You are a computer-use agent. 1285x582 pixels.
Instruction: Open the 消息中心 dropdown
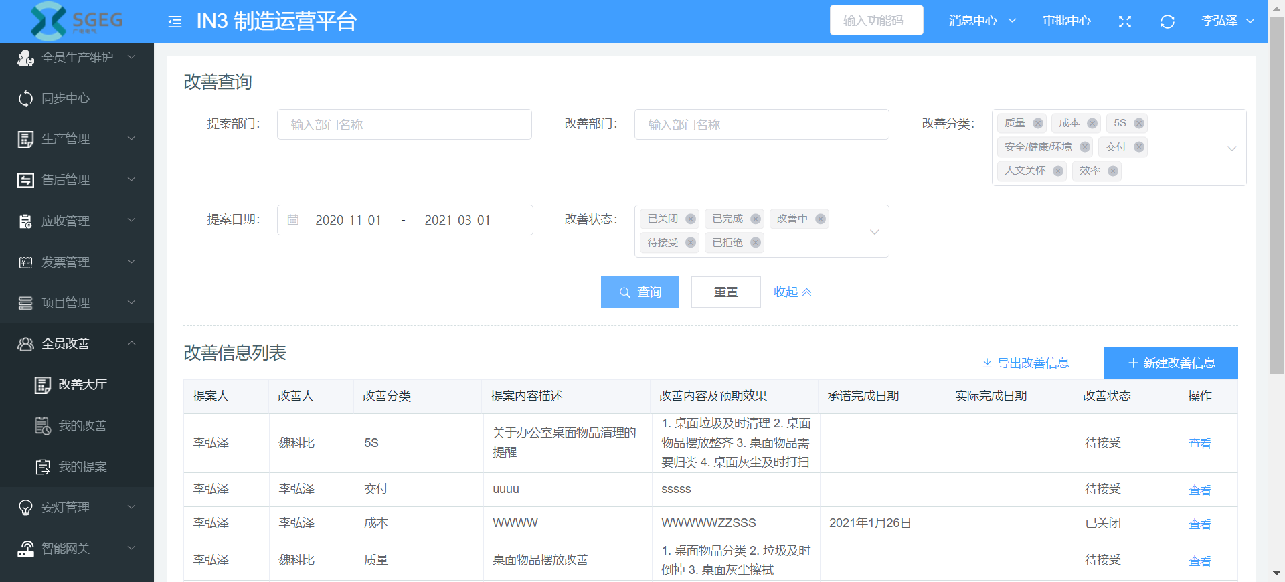(x=982, y=21)
